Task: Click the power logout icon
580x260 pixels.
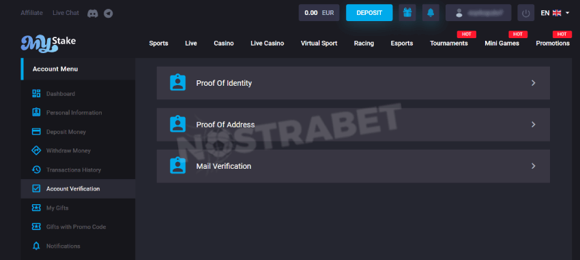Action: click(525, 13)
